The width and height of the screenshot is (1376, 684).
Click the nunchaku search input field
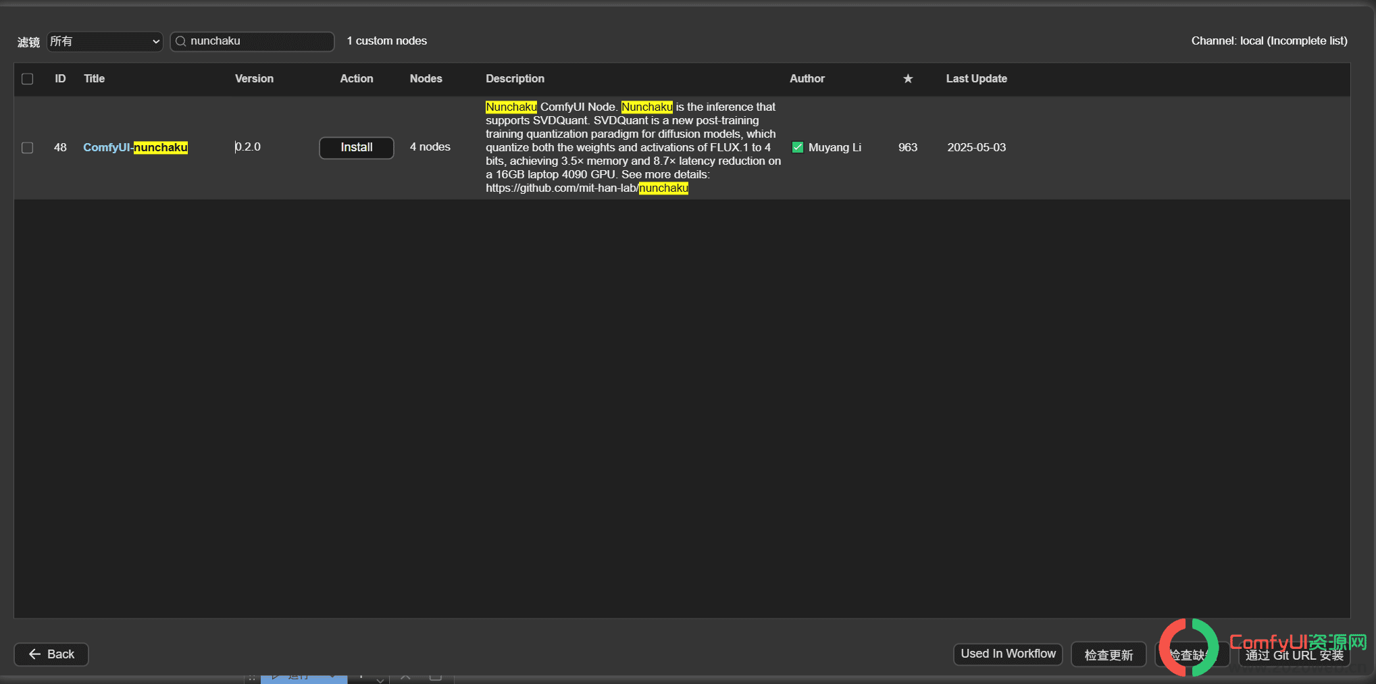click(252, 41)
